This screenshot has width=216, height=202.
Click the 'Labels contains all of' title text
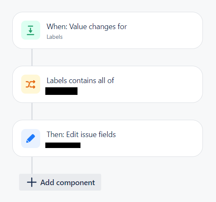pyautogui.click(x=80, y=81)
